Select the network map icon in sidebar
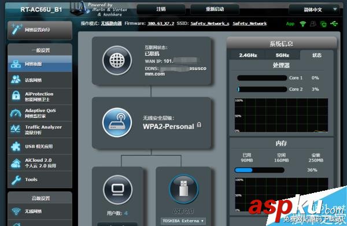Image resolution: width=347 pixels, height=226 pixels. 16,64
